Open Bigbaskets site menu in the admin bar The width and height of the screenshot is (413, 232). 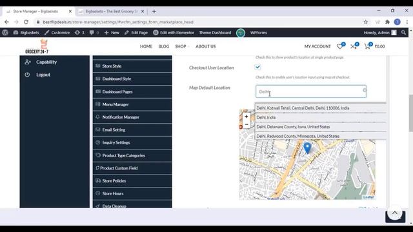[x=26, y=33]
